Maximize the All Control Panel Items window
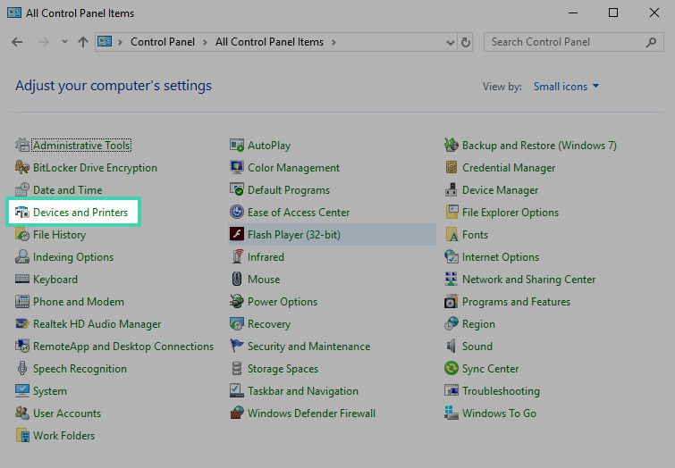Viewport: 675px width, 468px height. (x=613, y=13)
